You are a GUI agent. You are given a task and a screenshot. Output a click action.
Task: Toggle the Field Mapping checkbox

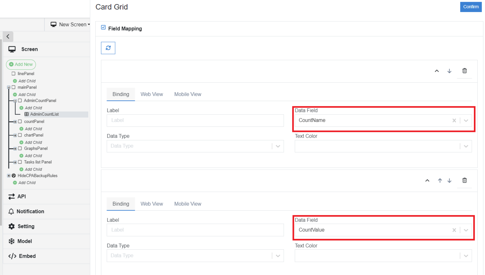pos(103,27)
